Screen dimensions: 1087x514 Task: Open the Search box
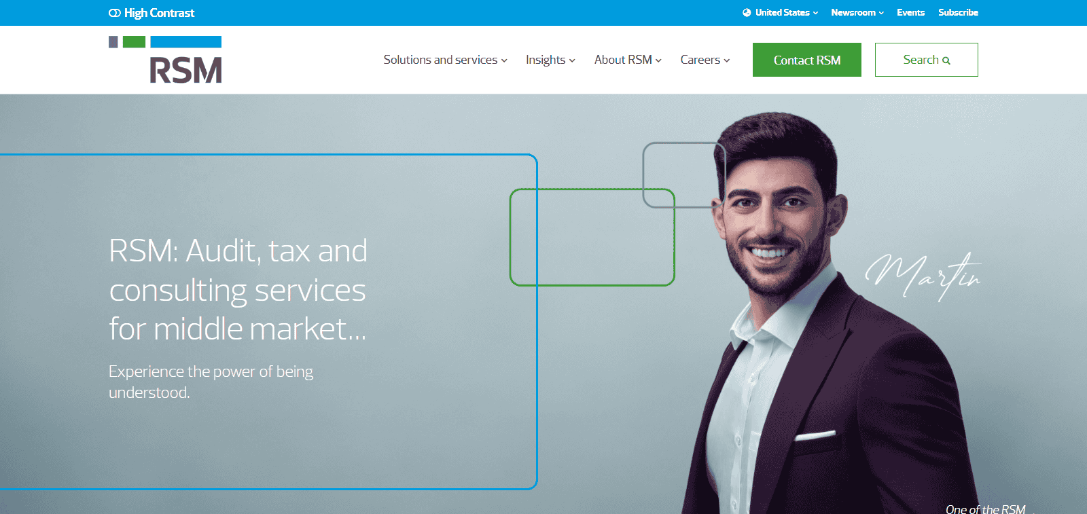pyautogui.click(x=927, y=60)
